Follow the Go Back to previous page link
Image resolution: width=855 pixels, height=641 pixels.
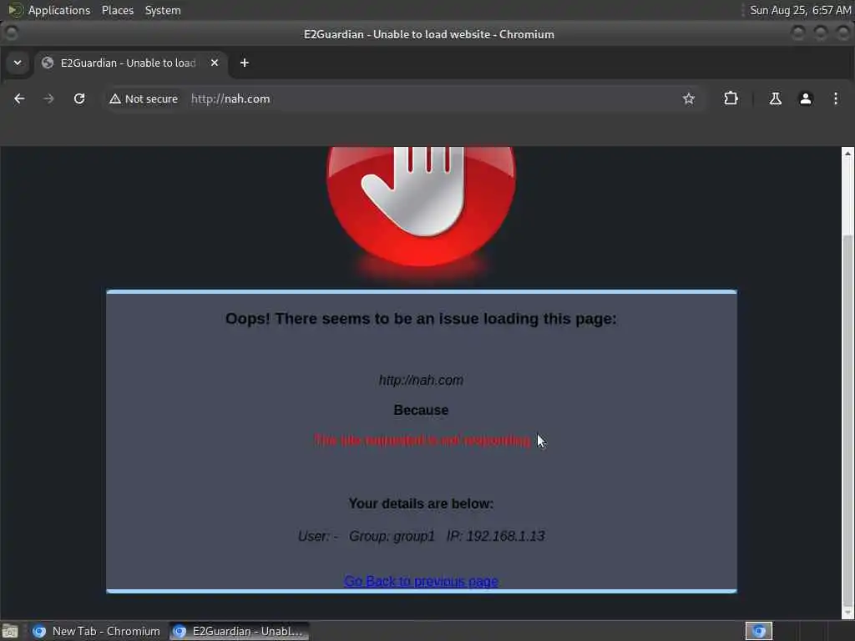coord(421,581)
